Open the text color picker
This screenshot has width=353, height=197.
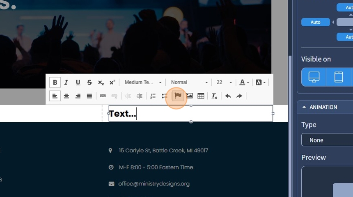pos(244,82)
